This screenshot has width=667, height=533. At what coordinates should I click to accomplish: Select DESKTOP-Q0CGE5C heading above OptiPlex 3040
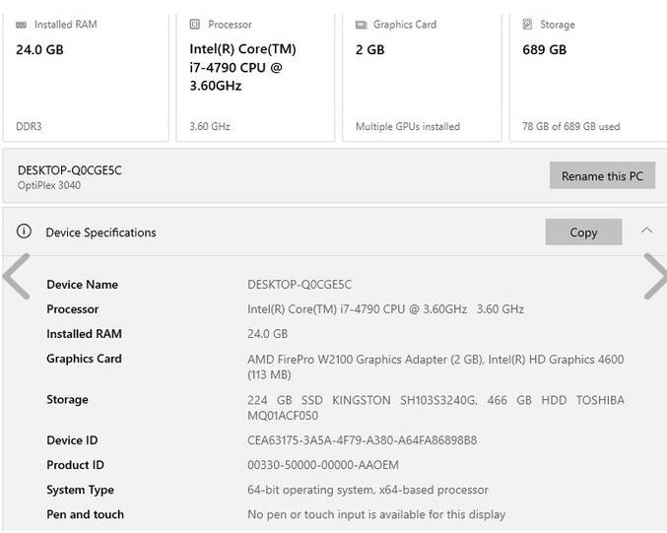pyautogui.click(x=69, y=170)
